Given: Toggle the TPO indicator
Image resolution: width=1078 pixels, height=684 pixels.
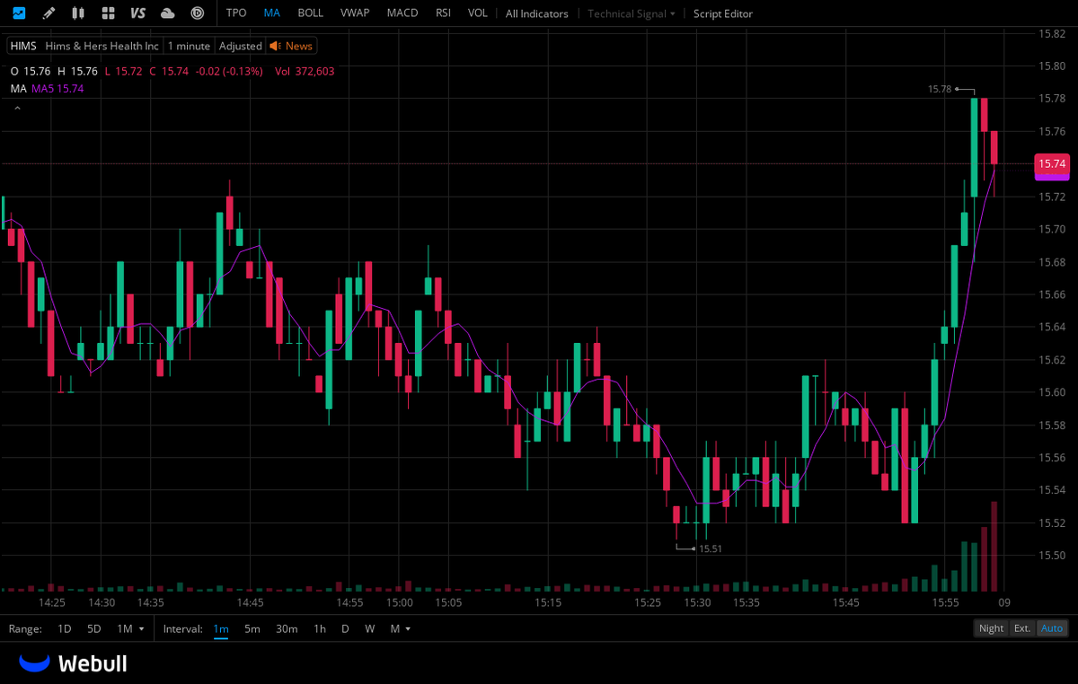Looking at the screenshot, I should click(x=236, y=13).
